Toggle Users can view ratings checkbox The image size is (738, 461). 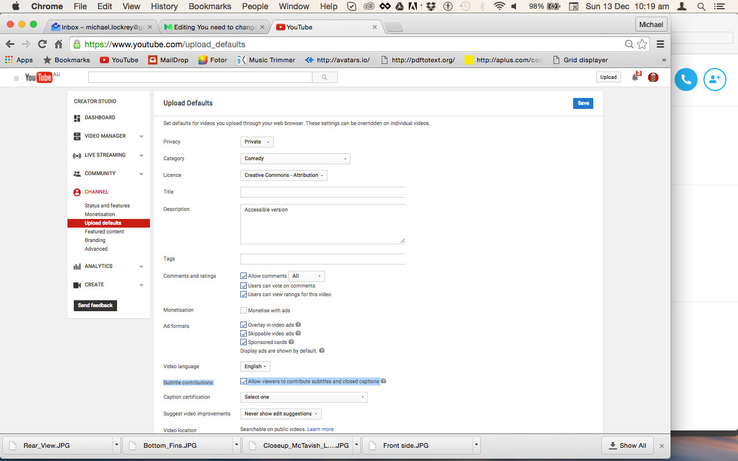coord(243,294)
